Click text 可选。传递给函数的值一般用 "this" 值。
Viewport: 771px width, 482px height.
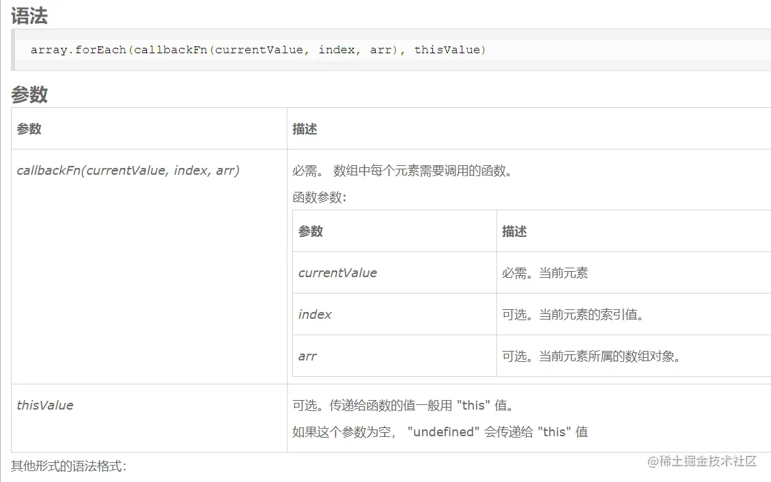point(404,406)
